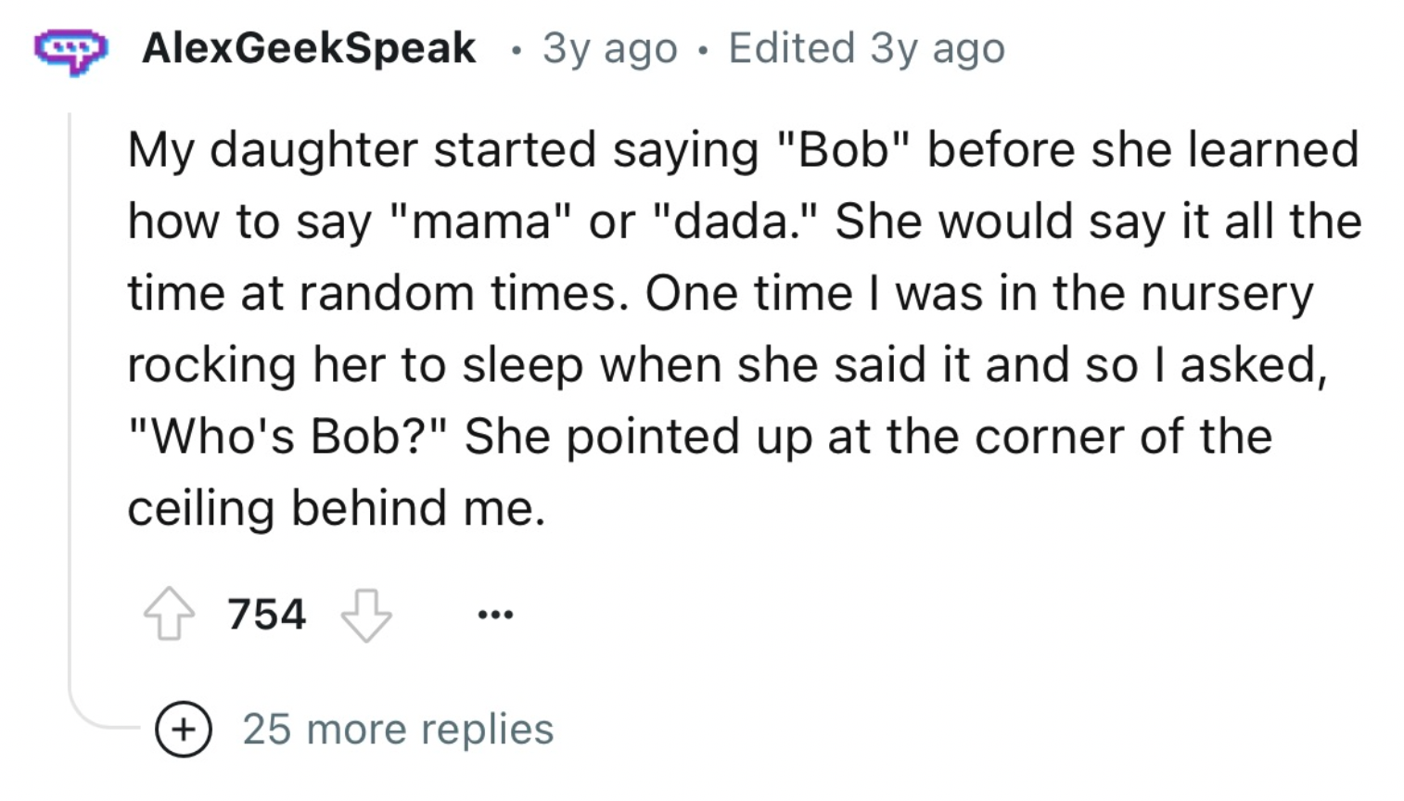Click the "3y ago" timestamp
1404x801 pixels.
[609, 49]
